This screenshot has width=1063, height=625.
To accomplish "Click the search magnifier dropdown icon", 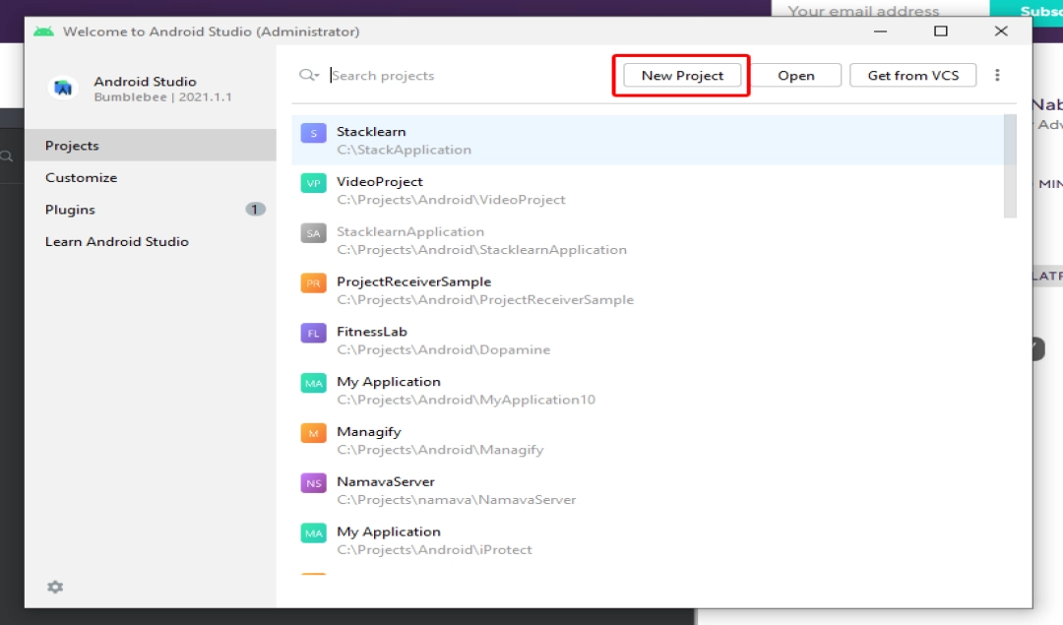I will click(x=309, y=75).
